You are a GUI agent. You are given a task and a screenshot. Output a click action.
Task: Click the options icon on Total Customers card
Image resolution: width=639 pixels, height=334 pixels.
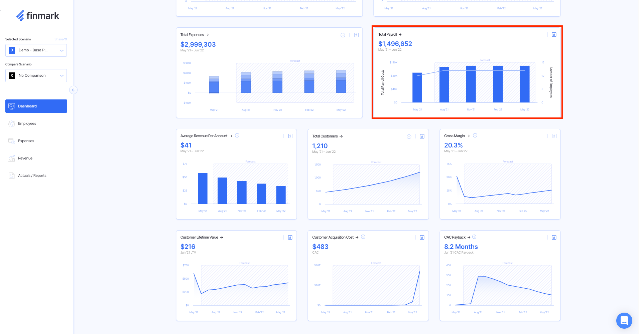point(409,136)
